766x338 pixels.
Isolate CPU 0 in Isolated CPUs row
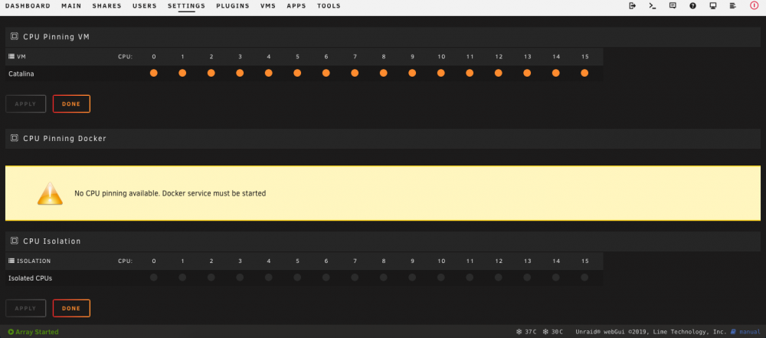(x=153, y=277)
